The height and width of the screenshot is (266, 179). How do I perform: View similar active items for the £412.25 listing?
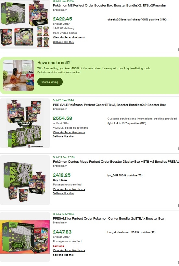[x=69, y=189]
